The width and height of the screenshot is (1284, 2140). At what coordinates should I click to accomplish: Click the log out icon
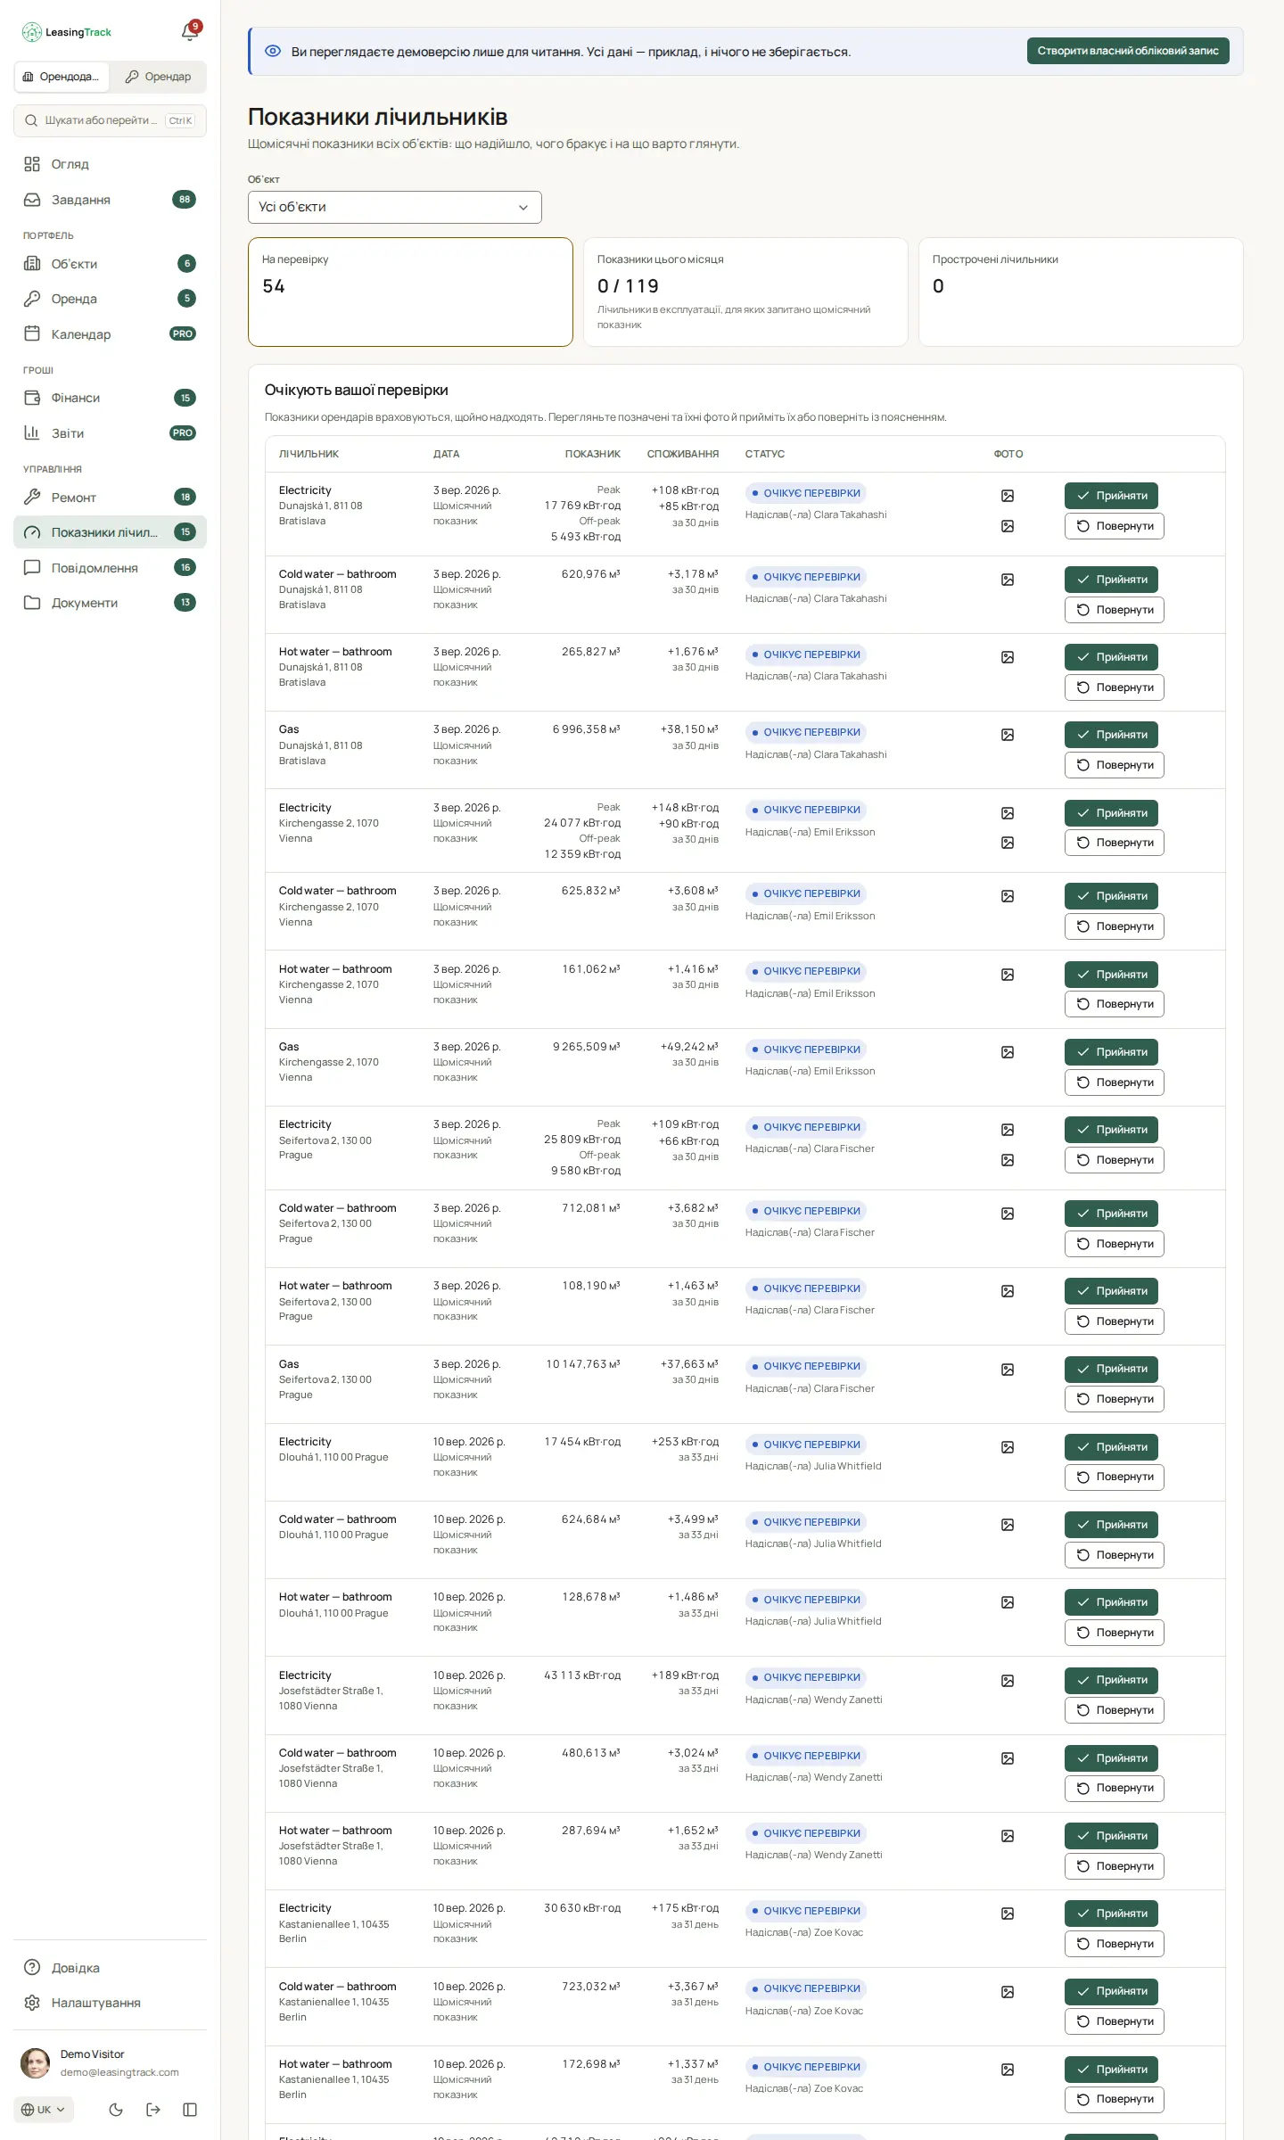[153, 2110]
